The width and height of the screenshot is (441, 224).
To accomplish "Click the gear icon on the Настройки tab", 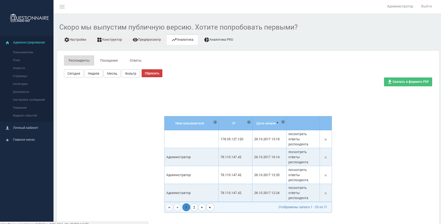I will [x=66, y=39].
